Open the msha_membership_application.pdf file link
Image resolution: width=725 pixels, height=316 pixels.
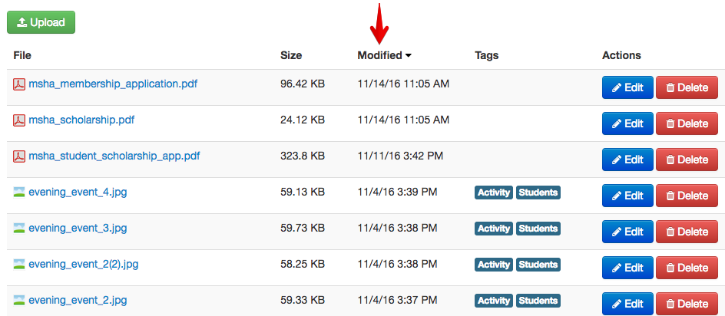coord(113,84)
